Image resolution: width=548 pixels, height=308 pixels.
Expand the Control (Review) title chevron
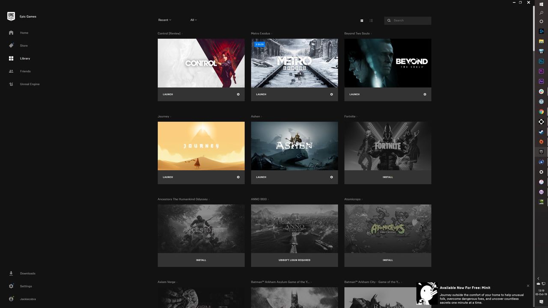182,33
